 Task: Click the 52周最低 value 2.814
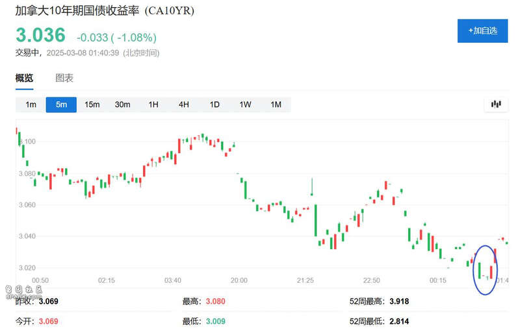(x=399, y=321)
